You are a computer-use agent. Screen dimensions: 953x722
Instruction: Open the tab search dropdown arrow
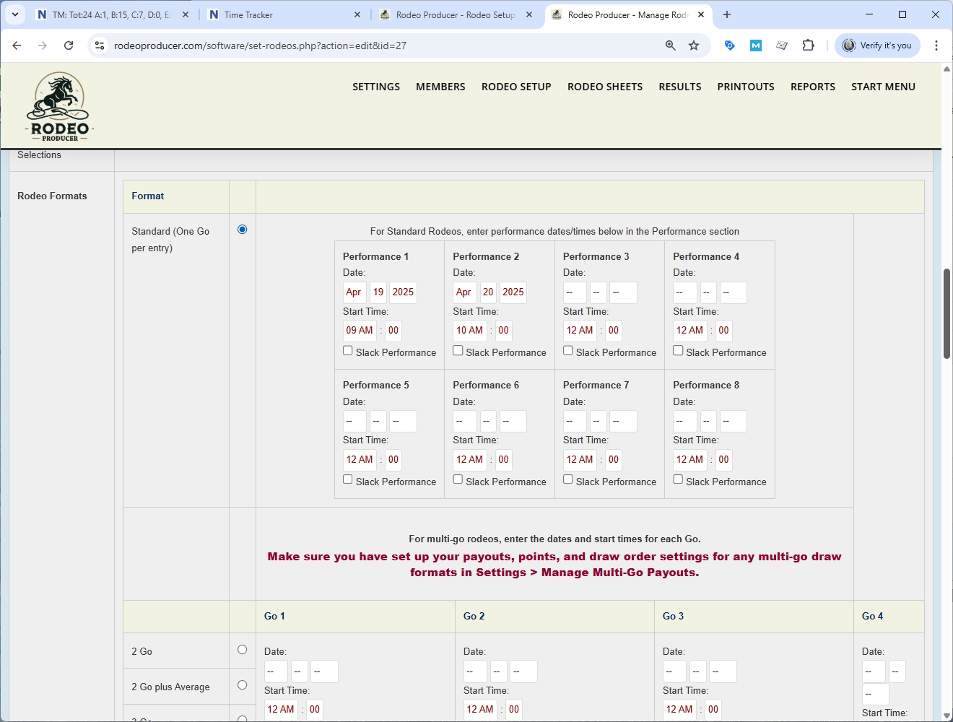pyautogui.click(x=14, y=14)
